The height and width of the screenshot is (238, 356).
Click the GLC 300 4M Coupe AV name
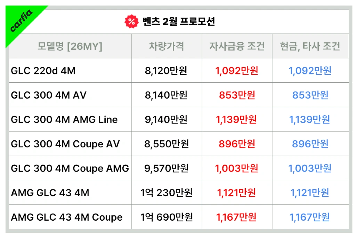click(x=65, y=144)
